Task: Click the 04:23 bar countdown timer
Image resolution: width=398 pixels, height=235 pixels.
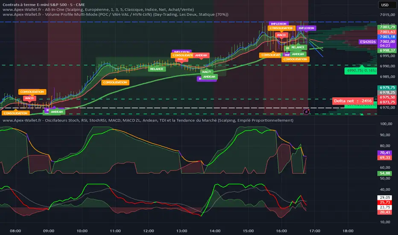Action: 385,46
